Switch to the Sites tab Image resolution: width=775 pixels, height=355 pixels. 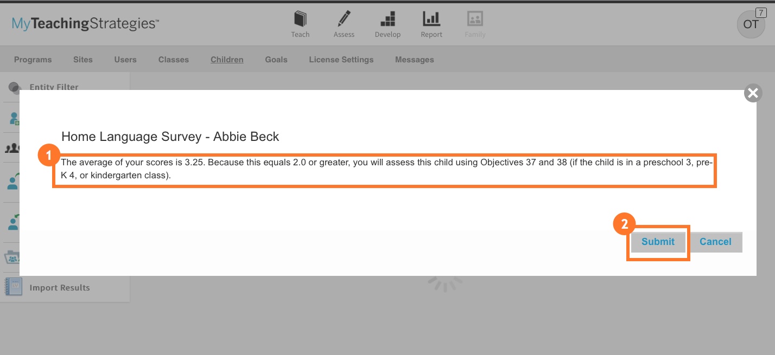tap(83, 60)
